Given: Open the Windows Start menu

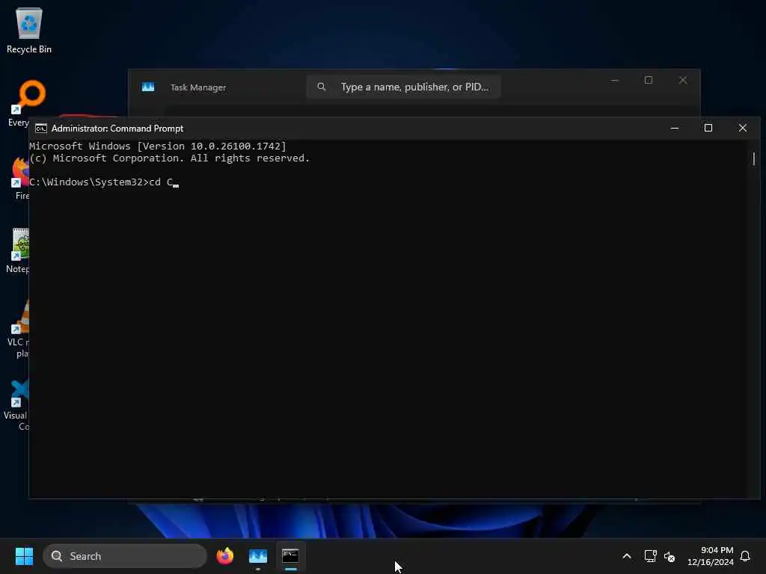Looking at the screenshot, I should coord(24,556).
